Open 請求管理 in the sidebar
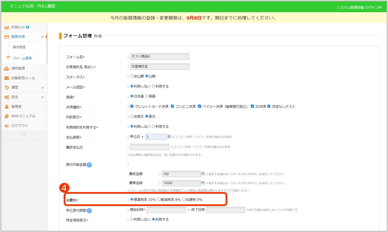 (x=19, y=47)
